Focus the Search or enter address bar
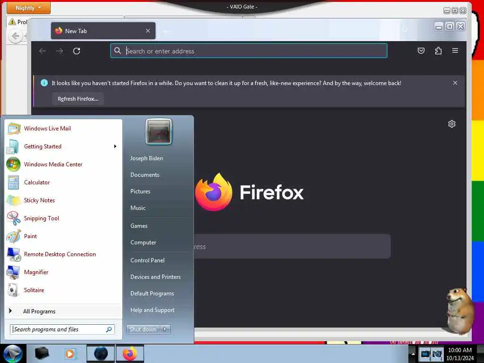The height and width of the screenshot is (363, 484). [x=249, y=51]
